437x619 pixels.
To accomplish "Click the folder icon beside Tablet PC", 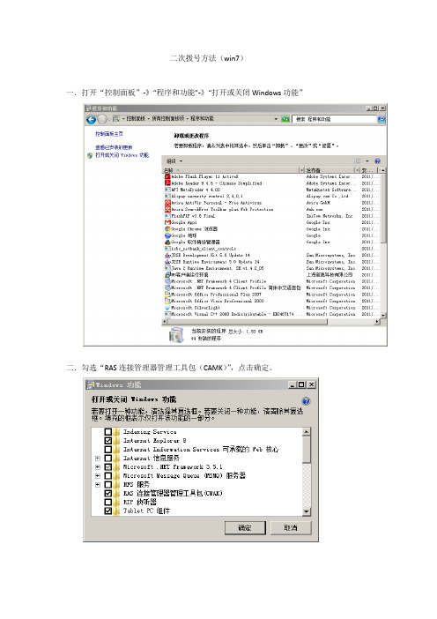I will pos(117,511).
